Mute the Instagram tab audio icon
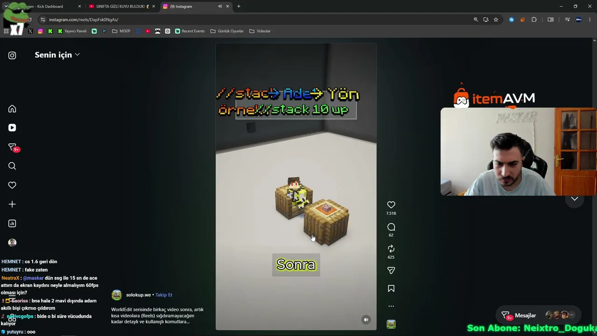This screenshot has width=597, height=336. (x=220, y=7)
